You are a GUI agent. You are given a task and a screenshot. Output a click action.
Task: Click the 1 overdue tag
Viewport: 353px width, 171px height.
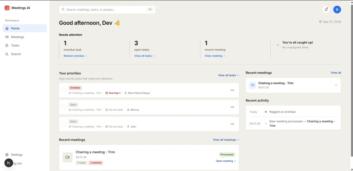96,163
